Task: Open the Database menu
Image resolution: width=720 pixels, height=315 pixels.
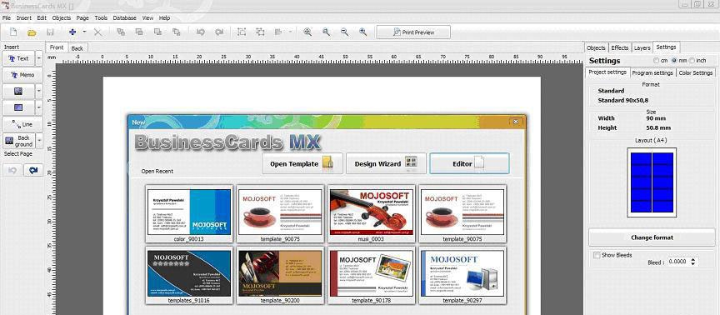Action: point(124,17)
